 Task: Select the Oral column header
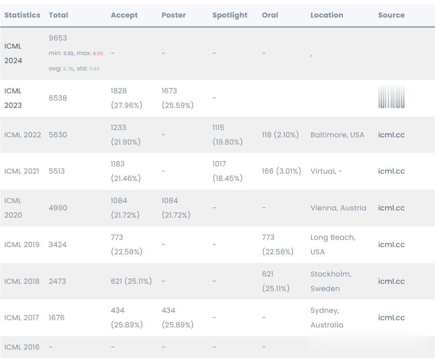pyautogui.click(x=270, y=15)
